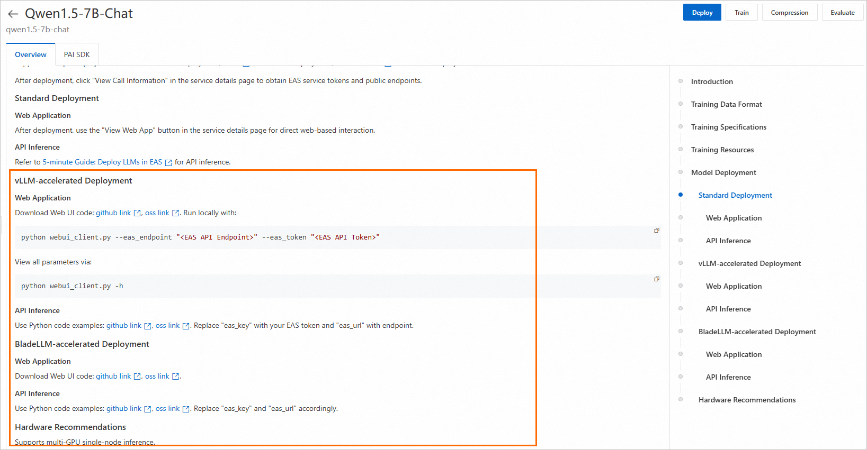This screenshot has height=450, width=867.
Task: Click the vLLM-accelerated Deployment heading in content
Action: tap(73, 181)
